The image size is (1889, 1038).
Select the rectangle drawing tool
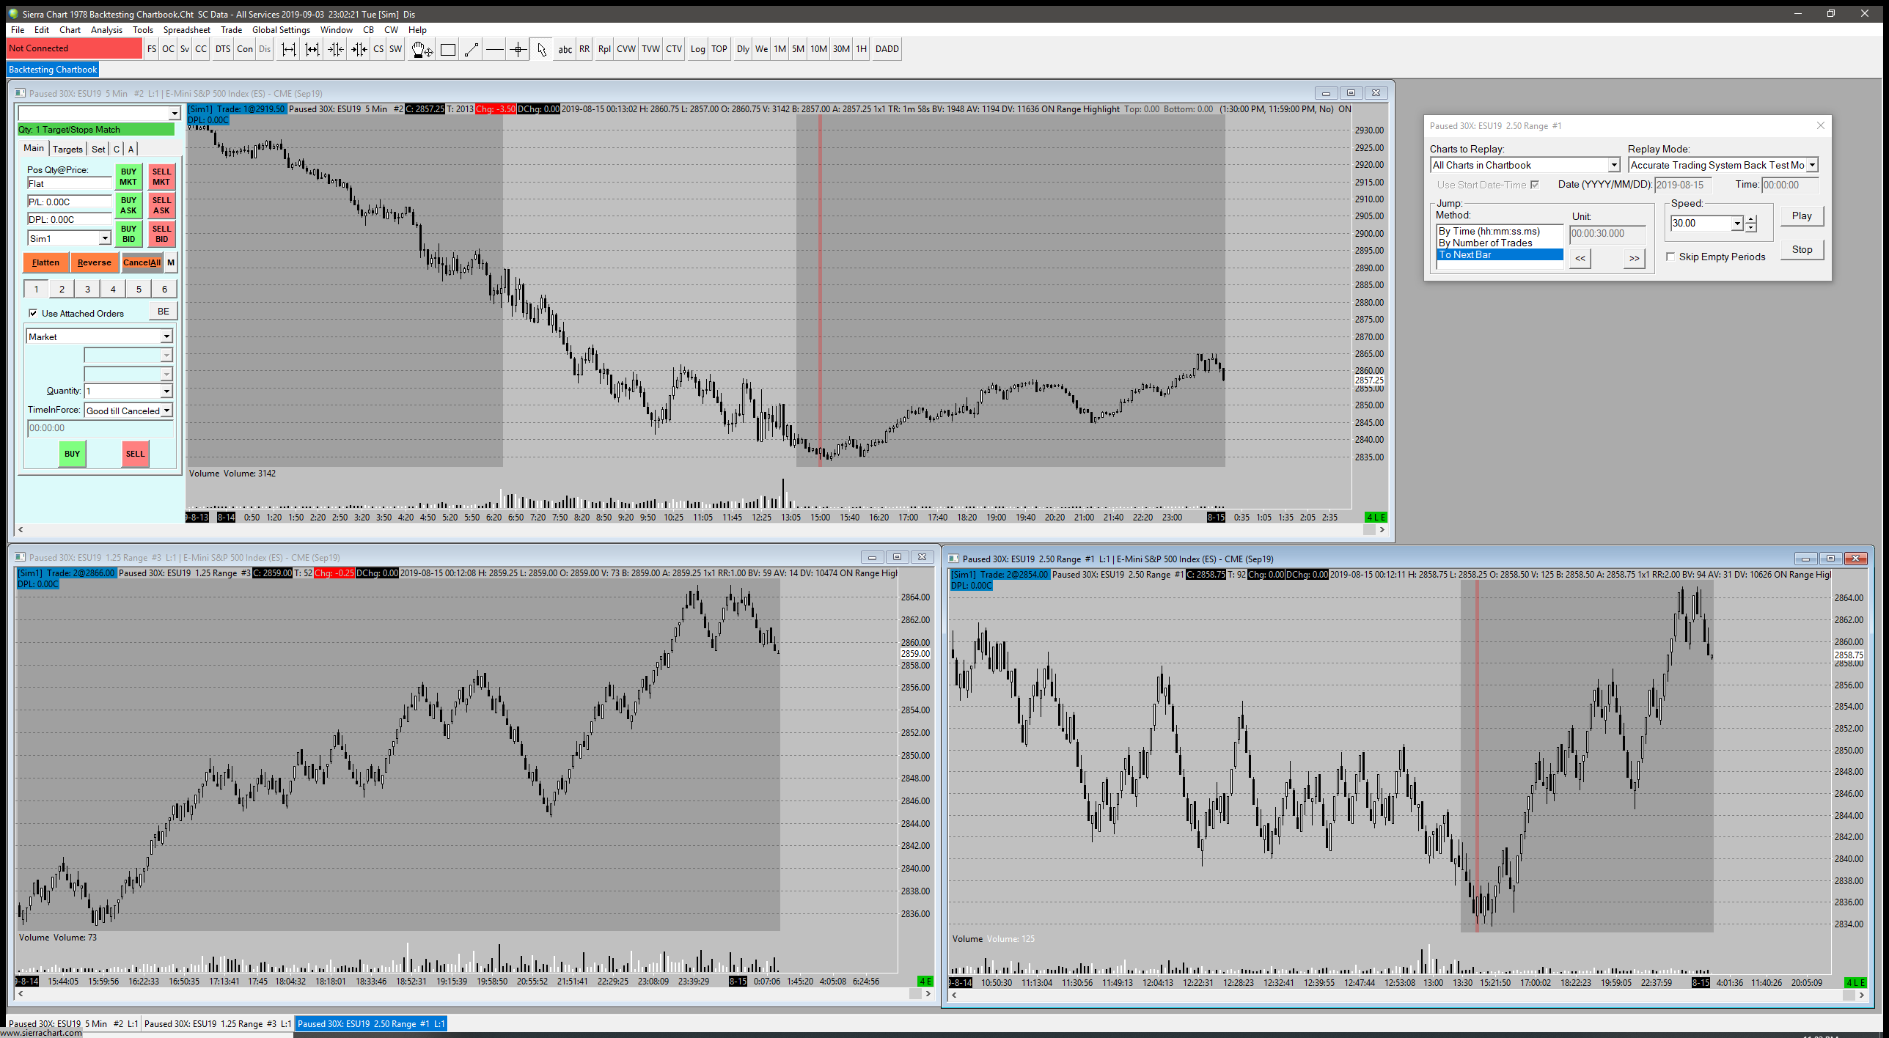point(447,49)
